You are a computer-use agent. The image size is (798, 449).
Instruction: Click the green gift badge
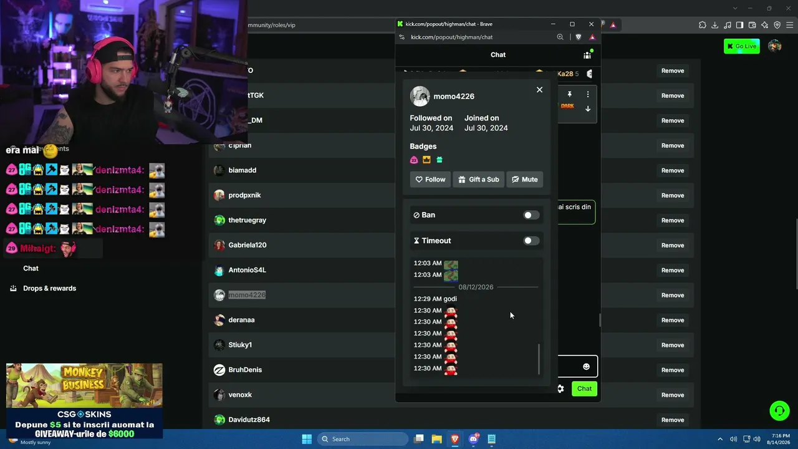point(440,160)
